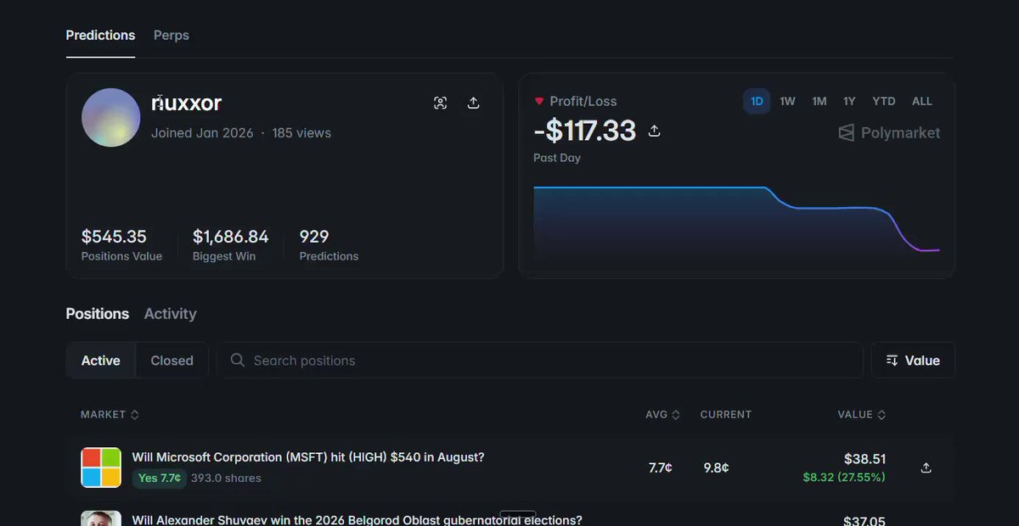Click the -$117.33 profit/loss amount
The width and height of the screenshot is (1019, 526).
coord(585,131)
